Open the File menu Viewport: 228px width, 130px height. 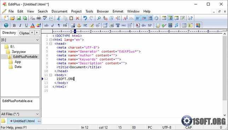coord(11,11)
